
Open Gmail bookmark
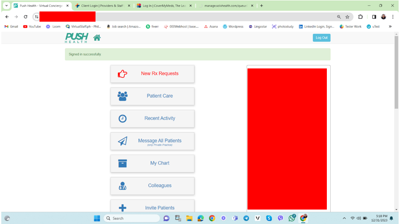tap(11, 26)
